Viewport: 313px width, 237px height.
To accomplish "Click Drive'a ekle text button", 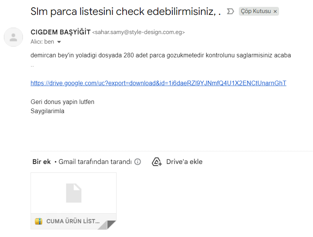I will pos(184,162).
